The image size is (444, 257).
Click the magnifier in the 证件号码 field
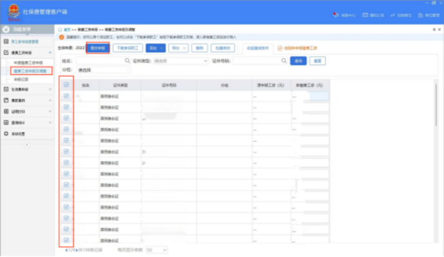[x=284, y=61]
